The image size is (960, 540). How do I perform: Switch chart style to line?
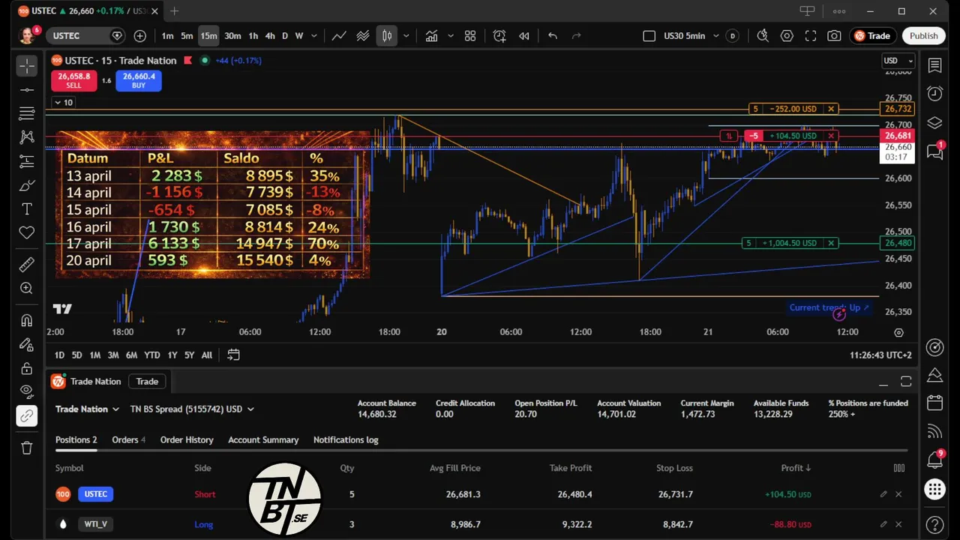pyautogui.click(x=339, y=36)
